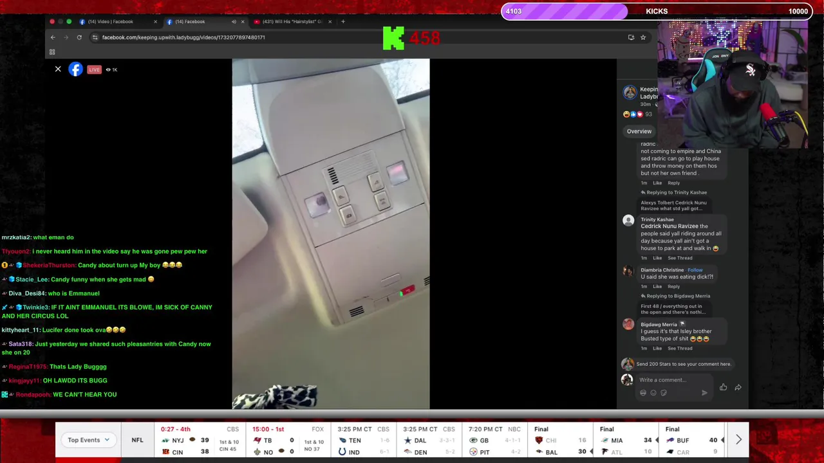The width and height of the screenshot is (824, 463).
Task: Reload the Facebook video page
Action: click(x=79, y=37)
